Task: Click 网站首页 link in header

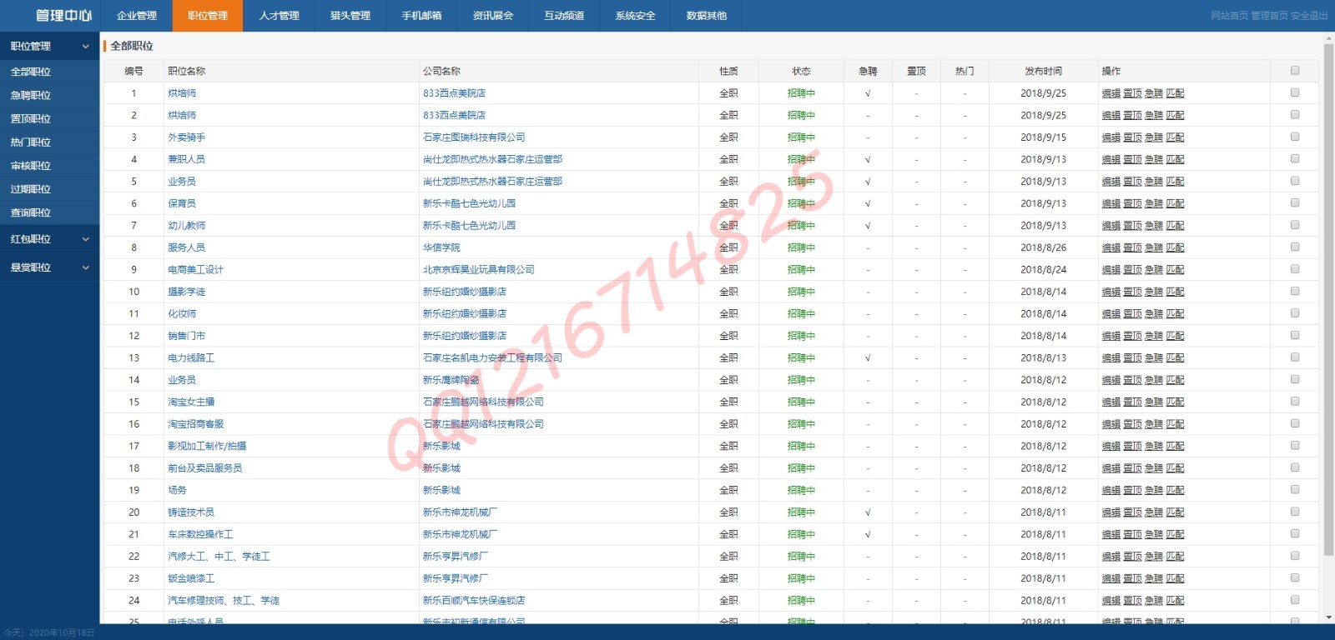Action: [1229, 16]
